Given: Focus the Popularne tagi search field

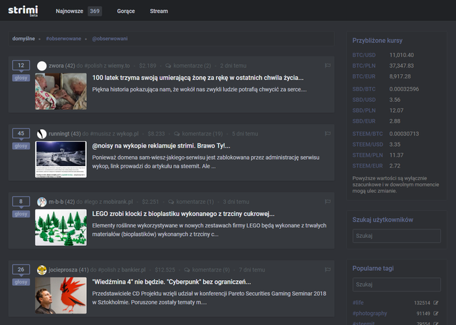Looking at the screenshot, I should pyautogui.click(x=397, y=284).
